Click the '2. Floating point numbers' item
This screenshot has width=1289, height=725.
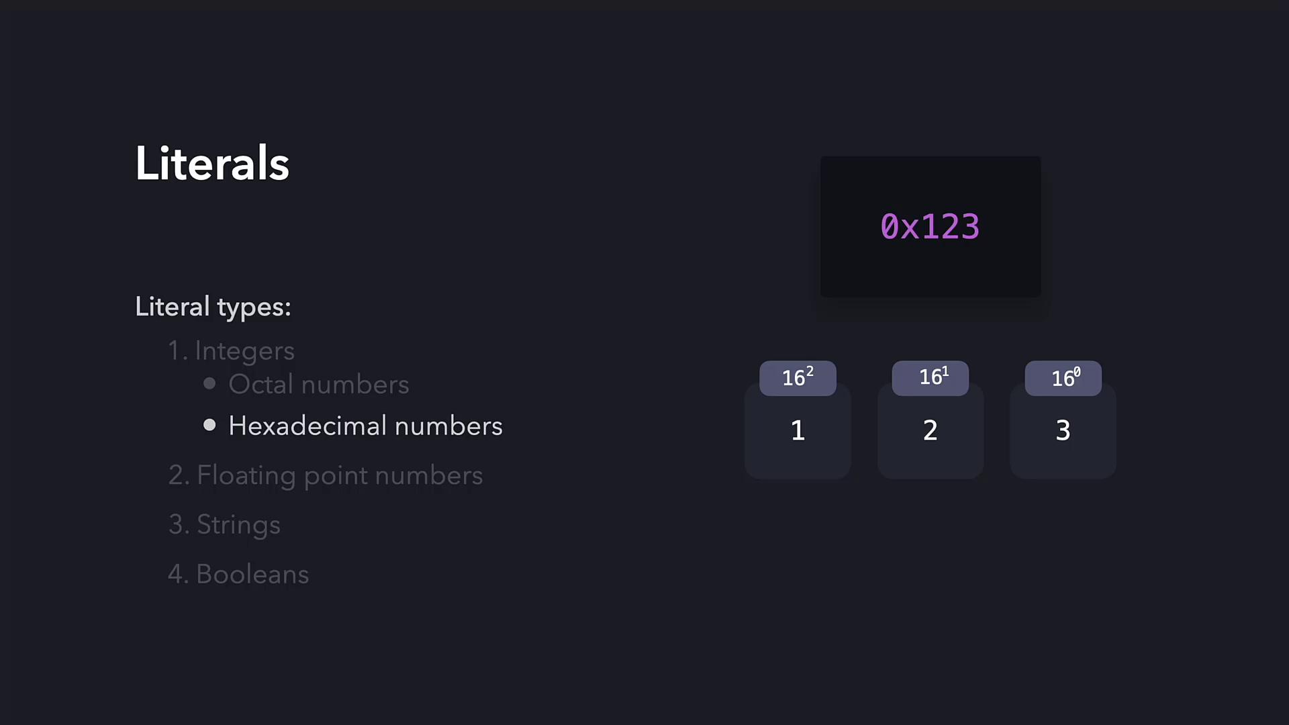pos(325,475)
